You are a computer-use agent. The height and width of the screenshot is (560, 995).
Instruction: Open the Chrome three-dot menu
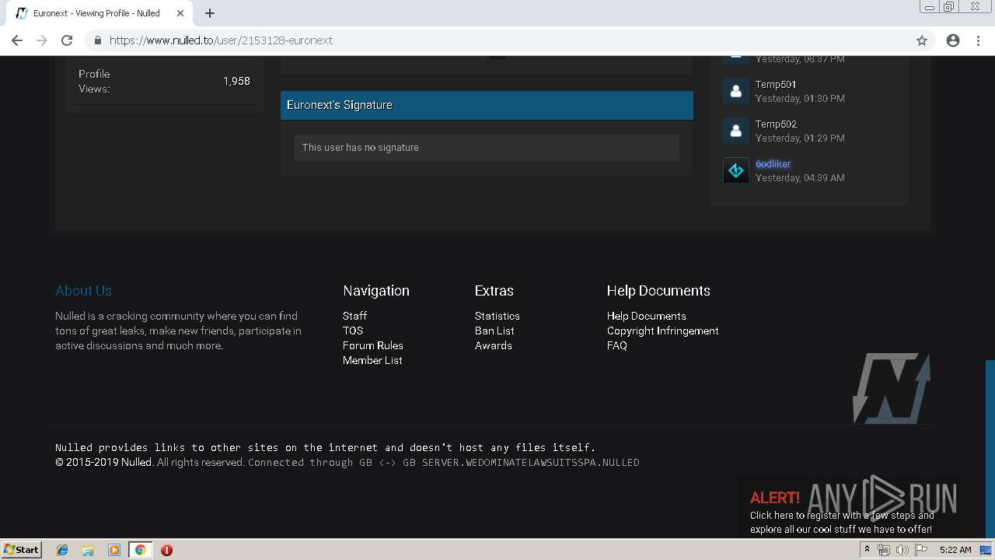point(978,40)
